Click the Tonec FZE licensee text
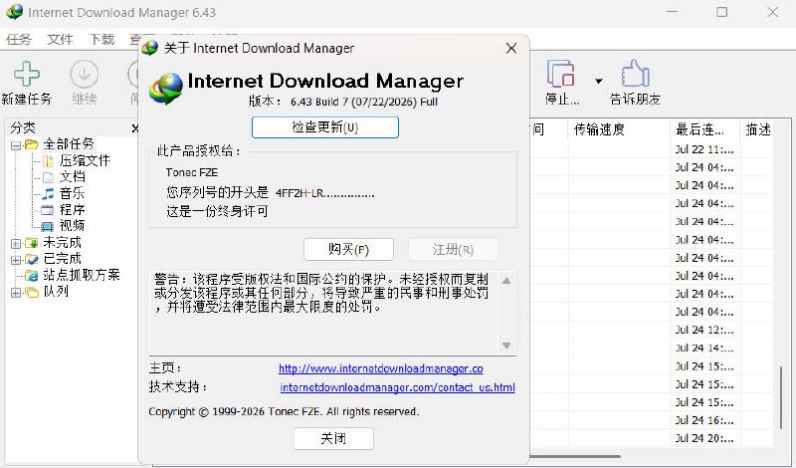 (x=191, y=173)
